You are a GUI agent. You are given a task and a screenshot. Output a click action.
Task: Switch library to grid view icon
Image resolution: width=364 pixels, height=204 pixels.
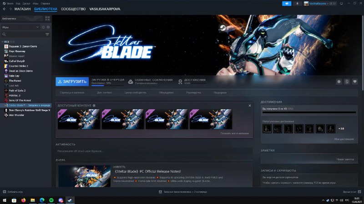point(47,19)
